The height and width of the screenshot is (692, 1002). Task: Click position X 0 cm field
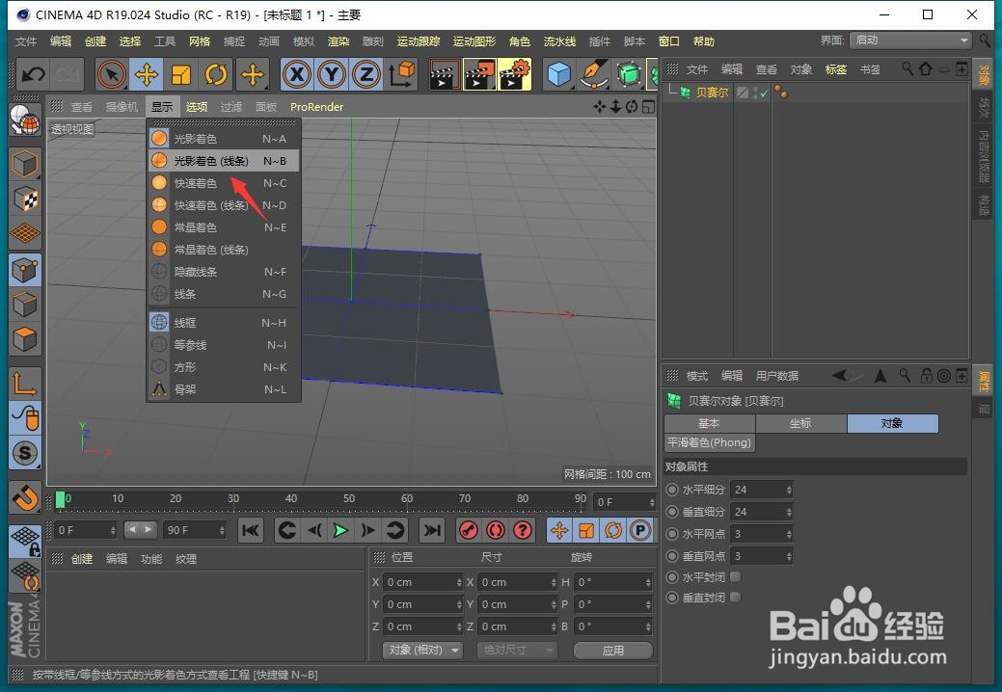click(x=421, y=582)
